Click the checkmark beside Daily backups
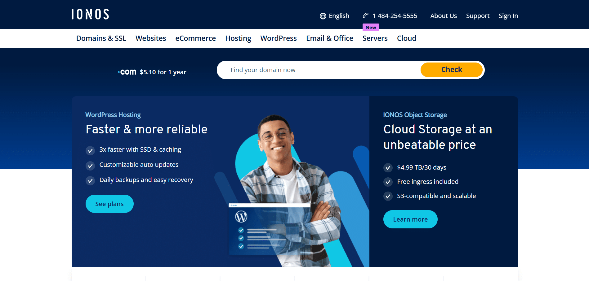The width and height of the screenshot is (589, 281). click(90, 181)
